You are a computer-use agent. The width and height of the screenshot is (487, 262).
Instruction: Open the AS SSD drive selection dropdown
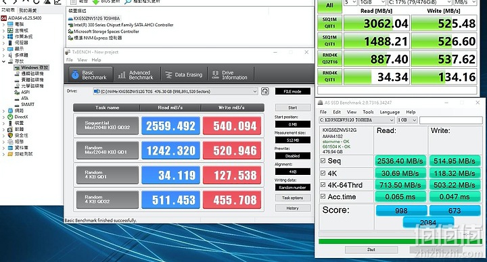(356, 120)
